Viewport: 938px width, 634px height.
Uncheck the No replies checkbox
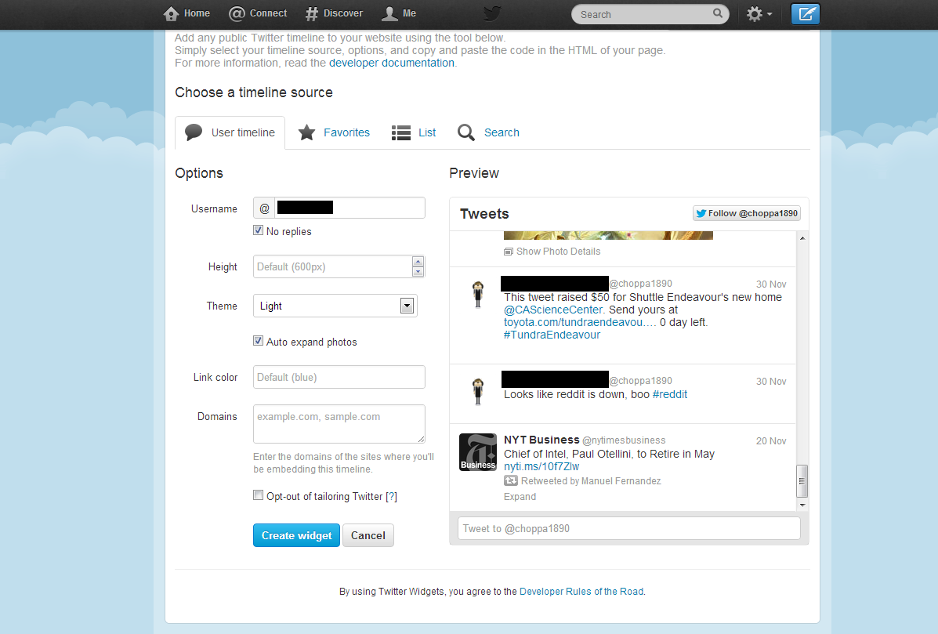259,230
